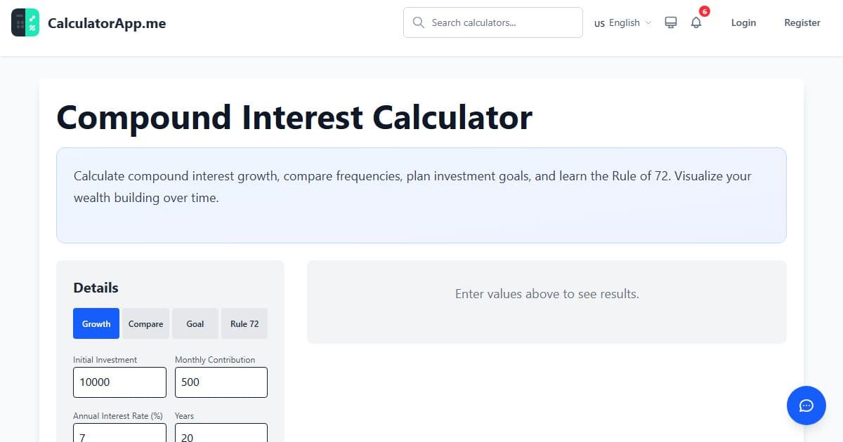Click the Login link
The height and width of the screenshot is (442, 843).
(743, 22)
